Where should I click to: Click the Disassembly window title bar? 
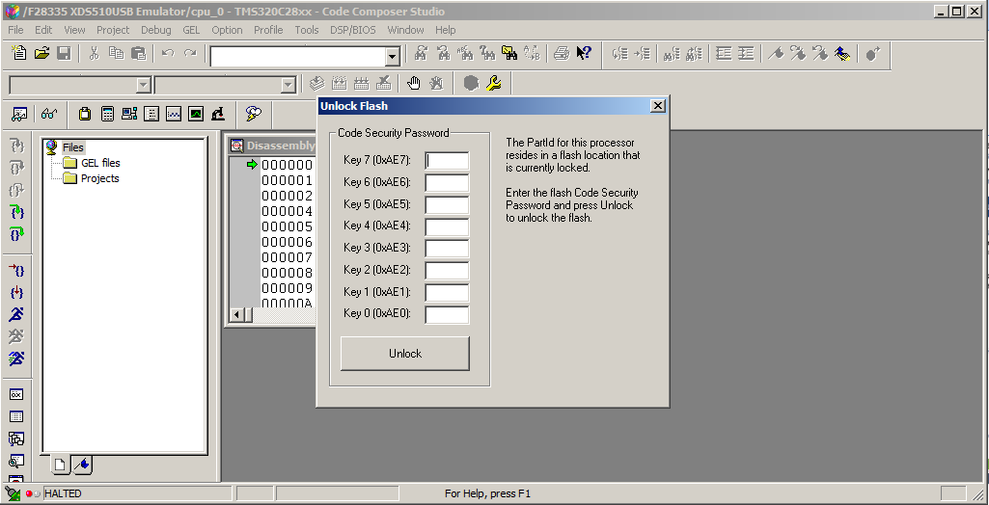[272, 146]
